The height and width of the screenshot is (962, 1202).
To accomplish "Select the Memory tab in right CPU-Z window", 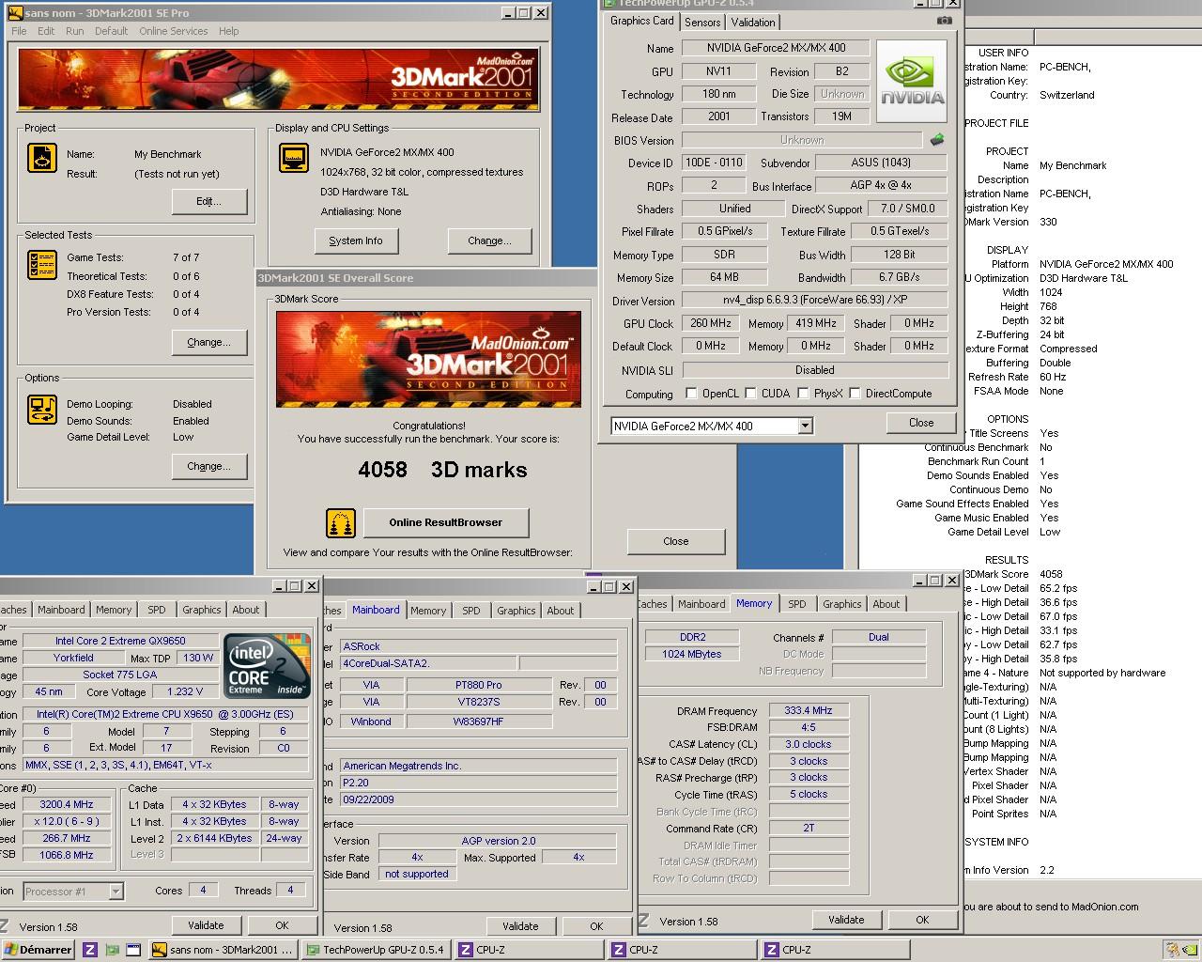I will click(754, 603).
